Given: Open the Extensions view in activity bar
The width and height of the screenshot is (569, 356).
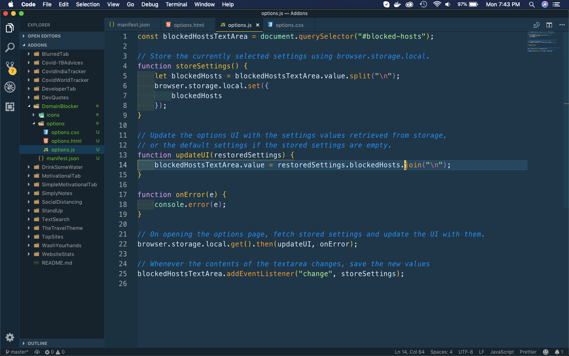Looking at the screenshot, I should pyautogui.click(x=10, y=107).
